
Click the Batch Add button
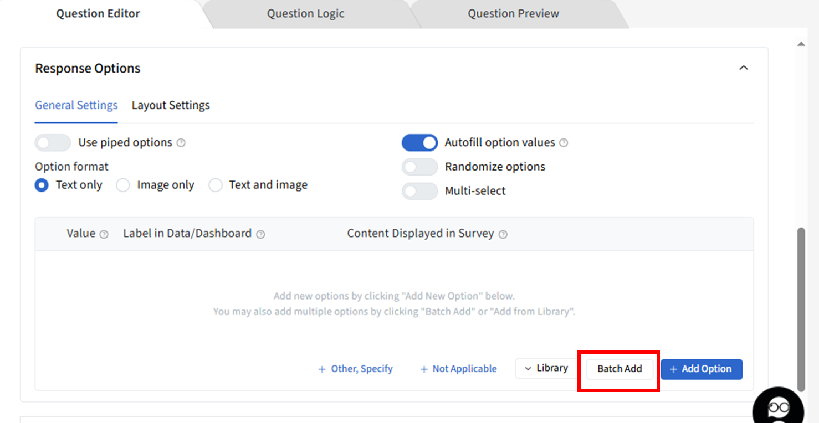pos(620,369)
